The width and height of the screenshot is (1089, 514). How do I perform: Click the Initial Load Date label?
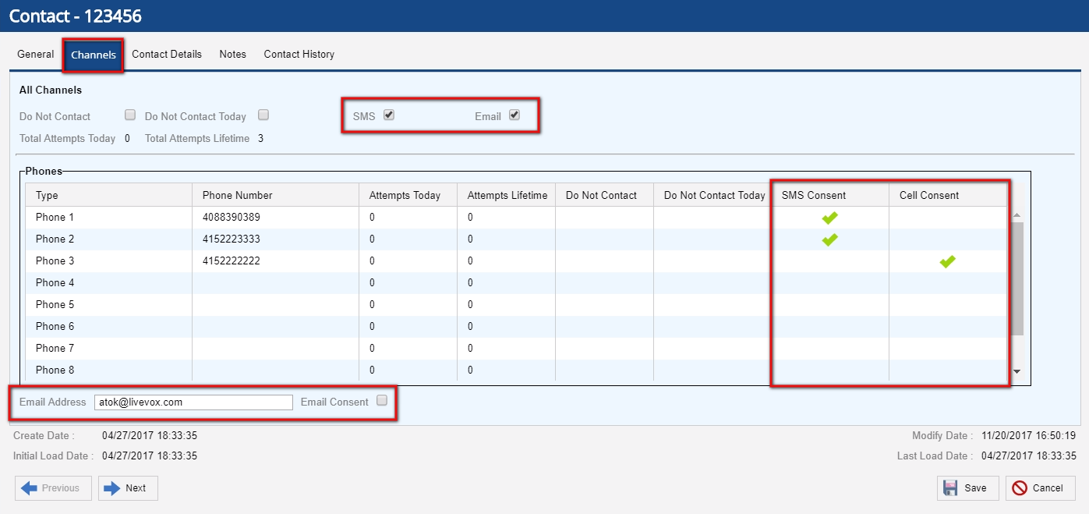coord(53,456)
